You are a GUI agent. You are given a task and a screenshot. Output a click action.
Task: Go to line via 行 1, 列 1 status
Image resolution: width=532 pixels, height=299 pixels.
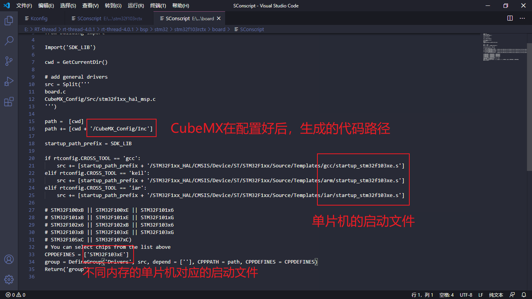[423, 295]
